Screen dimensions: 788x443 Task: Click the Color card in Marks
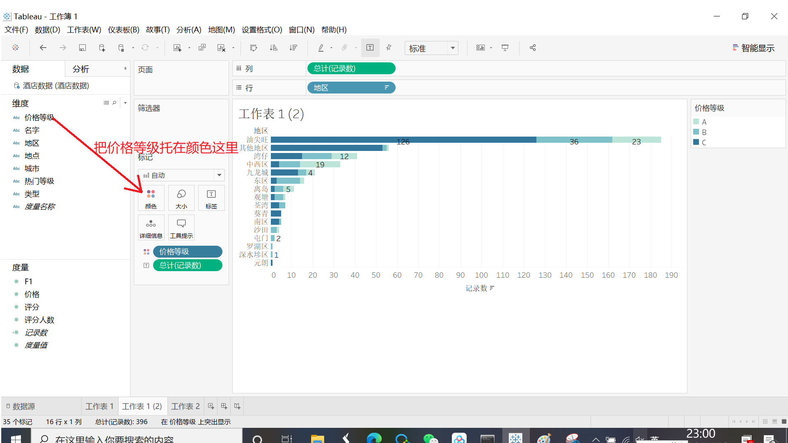coord(151,198)
